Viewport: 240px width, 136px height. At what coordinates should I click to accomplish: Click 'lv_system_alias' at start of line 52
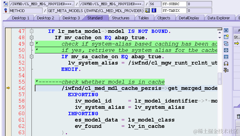[x=93, y=63]
